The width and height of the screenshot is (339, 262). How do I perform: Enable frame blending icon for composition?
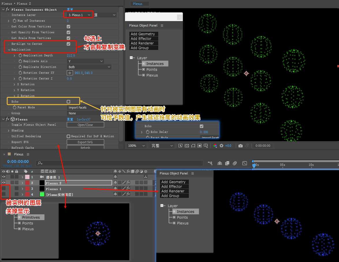click(227, 163)
